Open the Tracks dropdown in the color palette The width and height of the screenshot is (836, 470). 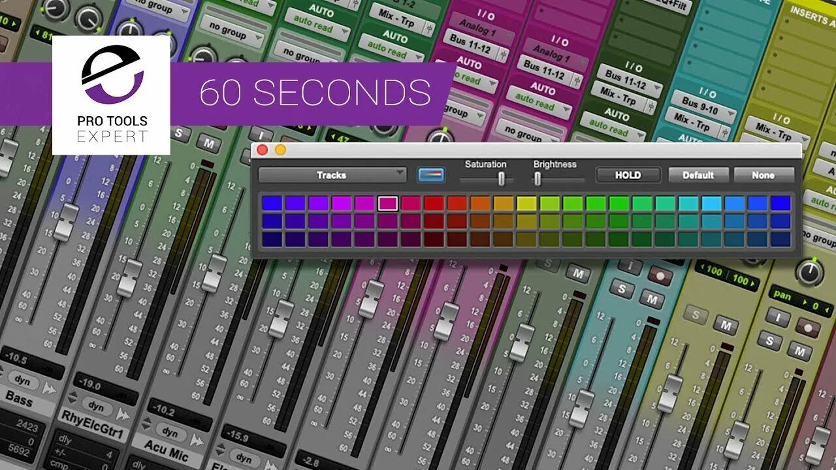(x=332, y=175)
